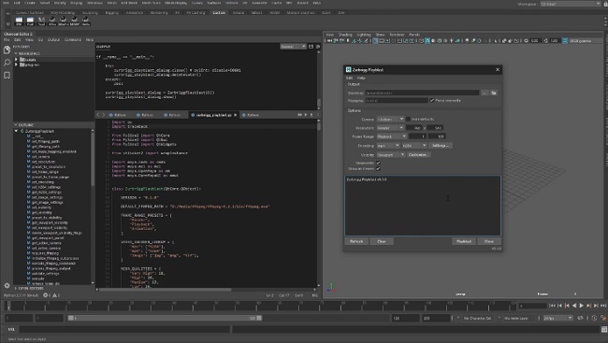This screenshot has height=343, width=608.
Task: Click the Customize... button next to Visibility
Action: [x=419, y=154]
